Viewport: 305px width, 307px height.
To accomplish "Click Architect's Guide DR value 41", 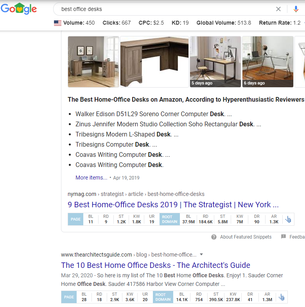I will click(250, 300).
